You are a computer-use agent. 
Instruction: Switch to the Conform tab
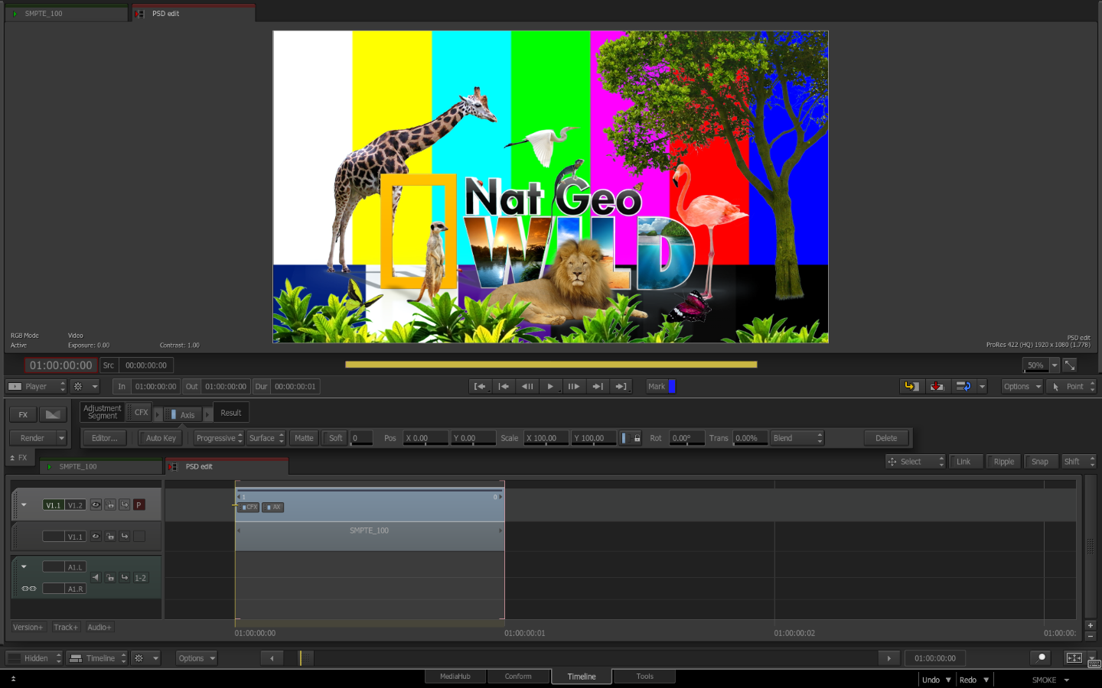[518, 677]
